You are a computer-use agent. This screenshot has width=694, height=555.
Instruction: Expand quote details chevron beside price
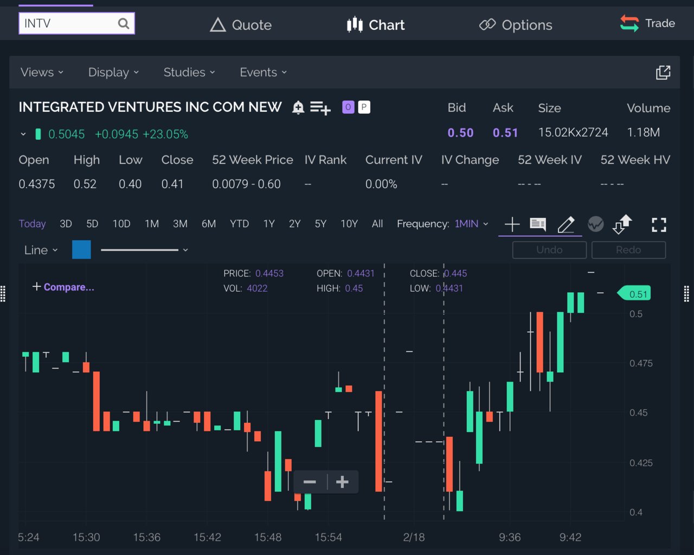[23, 134]
